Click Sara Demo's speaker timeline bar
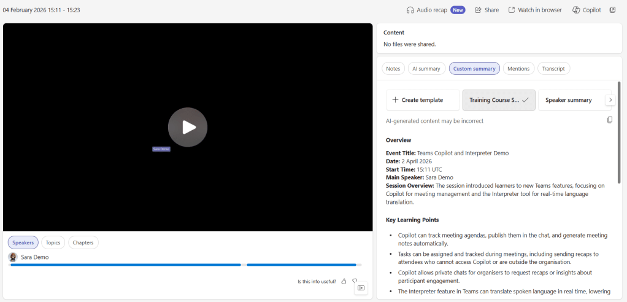Image resolution: width=627 pixels, height=302 pixels. [125, 265]
